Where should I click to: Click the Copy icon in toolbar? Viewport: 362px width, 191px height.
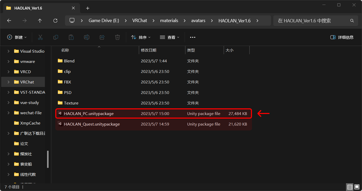click(x=56, y=37)
